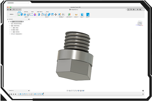Viewport: 152px width, 101px height.
Task: Open the MODIFY dropdown menu
Action: 47,17
